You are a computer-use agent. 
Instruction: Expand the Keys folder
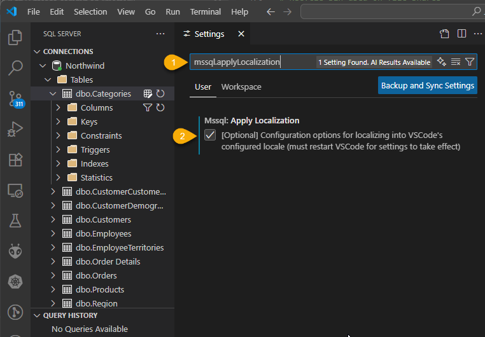[59, 121]
